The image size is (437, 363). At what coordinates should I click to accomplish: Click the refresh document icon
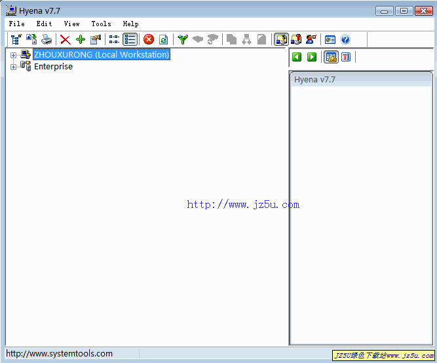[164, 39]
